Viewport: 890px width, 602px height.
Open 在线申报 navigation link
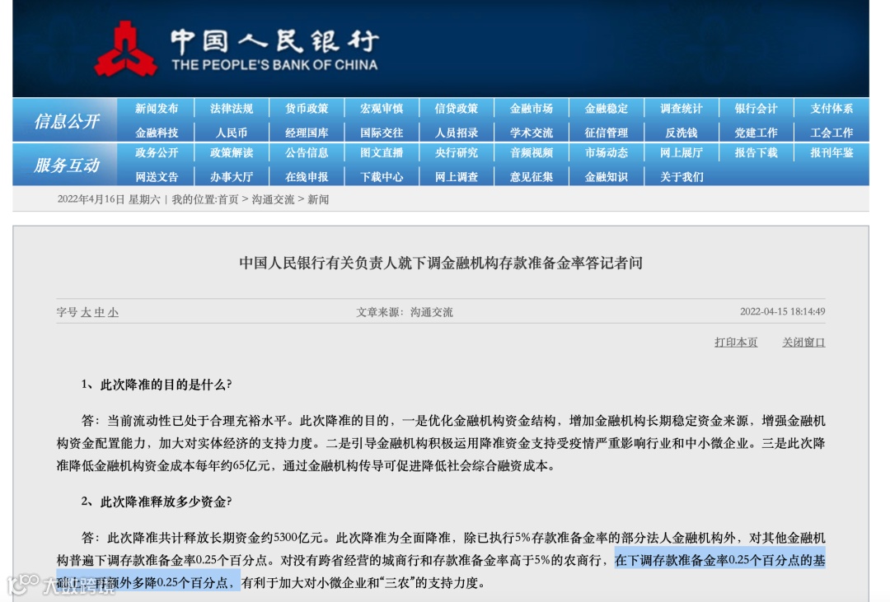pyautogui.click(x=307, y=177)
